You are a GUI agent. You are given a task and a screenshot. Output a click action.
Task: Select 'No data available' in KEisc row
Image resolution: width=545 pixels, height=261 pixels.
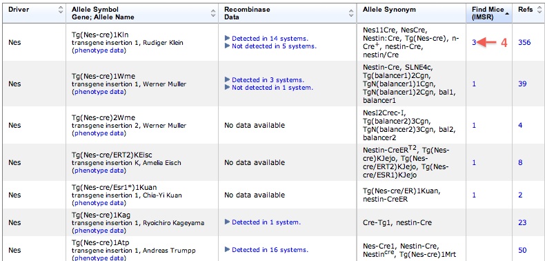255,162
